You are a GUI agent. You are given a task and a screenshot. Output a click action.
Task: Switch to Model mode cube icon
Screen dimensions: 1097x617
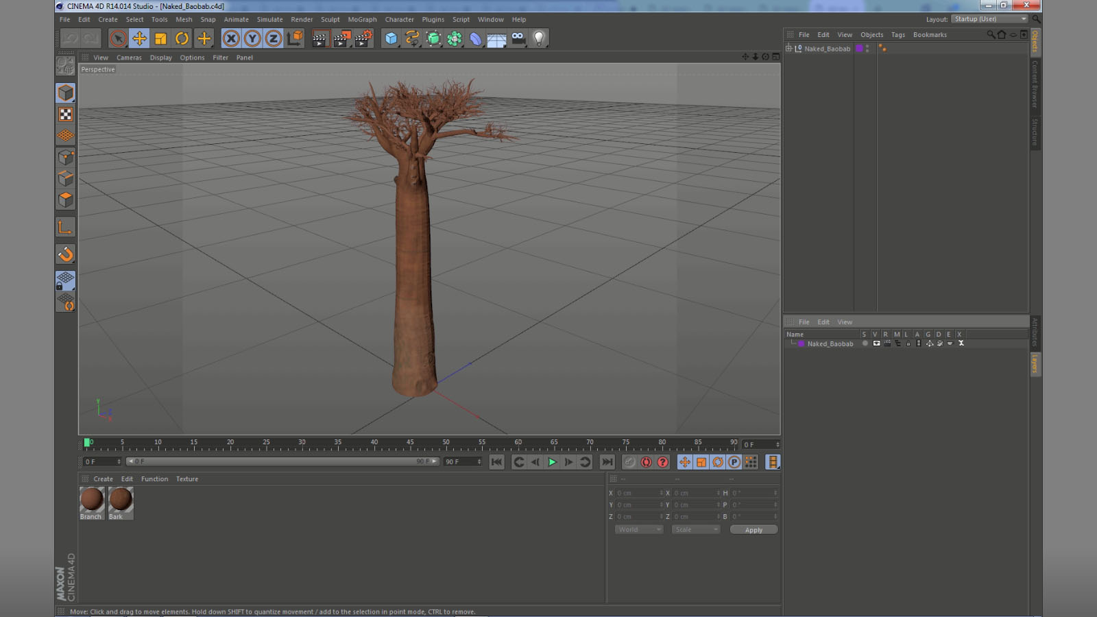click(x=66, y=93)
